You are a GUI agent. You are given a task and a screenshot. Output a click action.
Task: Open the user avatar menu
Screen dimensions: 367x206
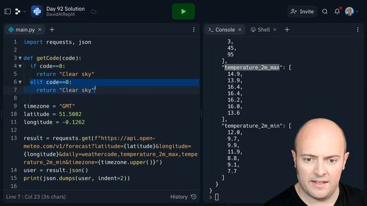pos(349,11)
